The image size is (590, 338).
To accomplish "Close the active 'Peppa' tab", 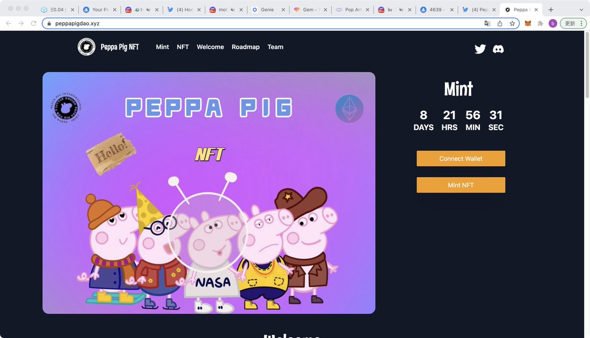I will [x=535, y=9].
